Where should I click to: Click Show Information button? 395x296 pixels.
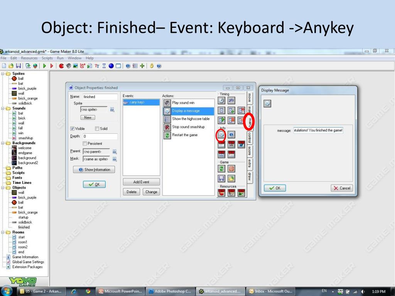pos(94,170)
